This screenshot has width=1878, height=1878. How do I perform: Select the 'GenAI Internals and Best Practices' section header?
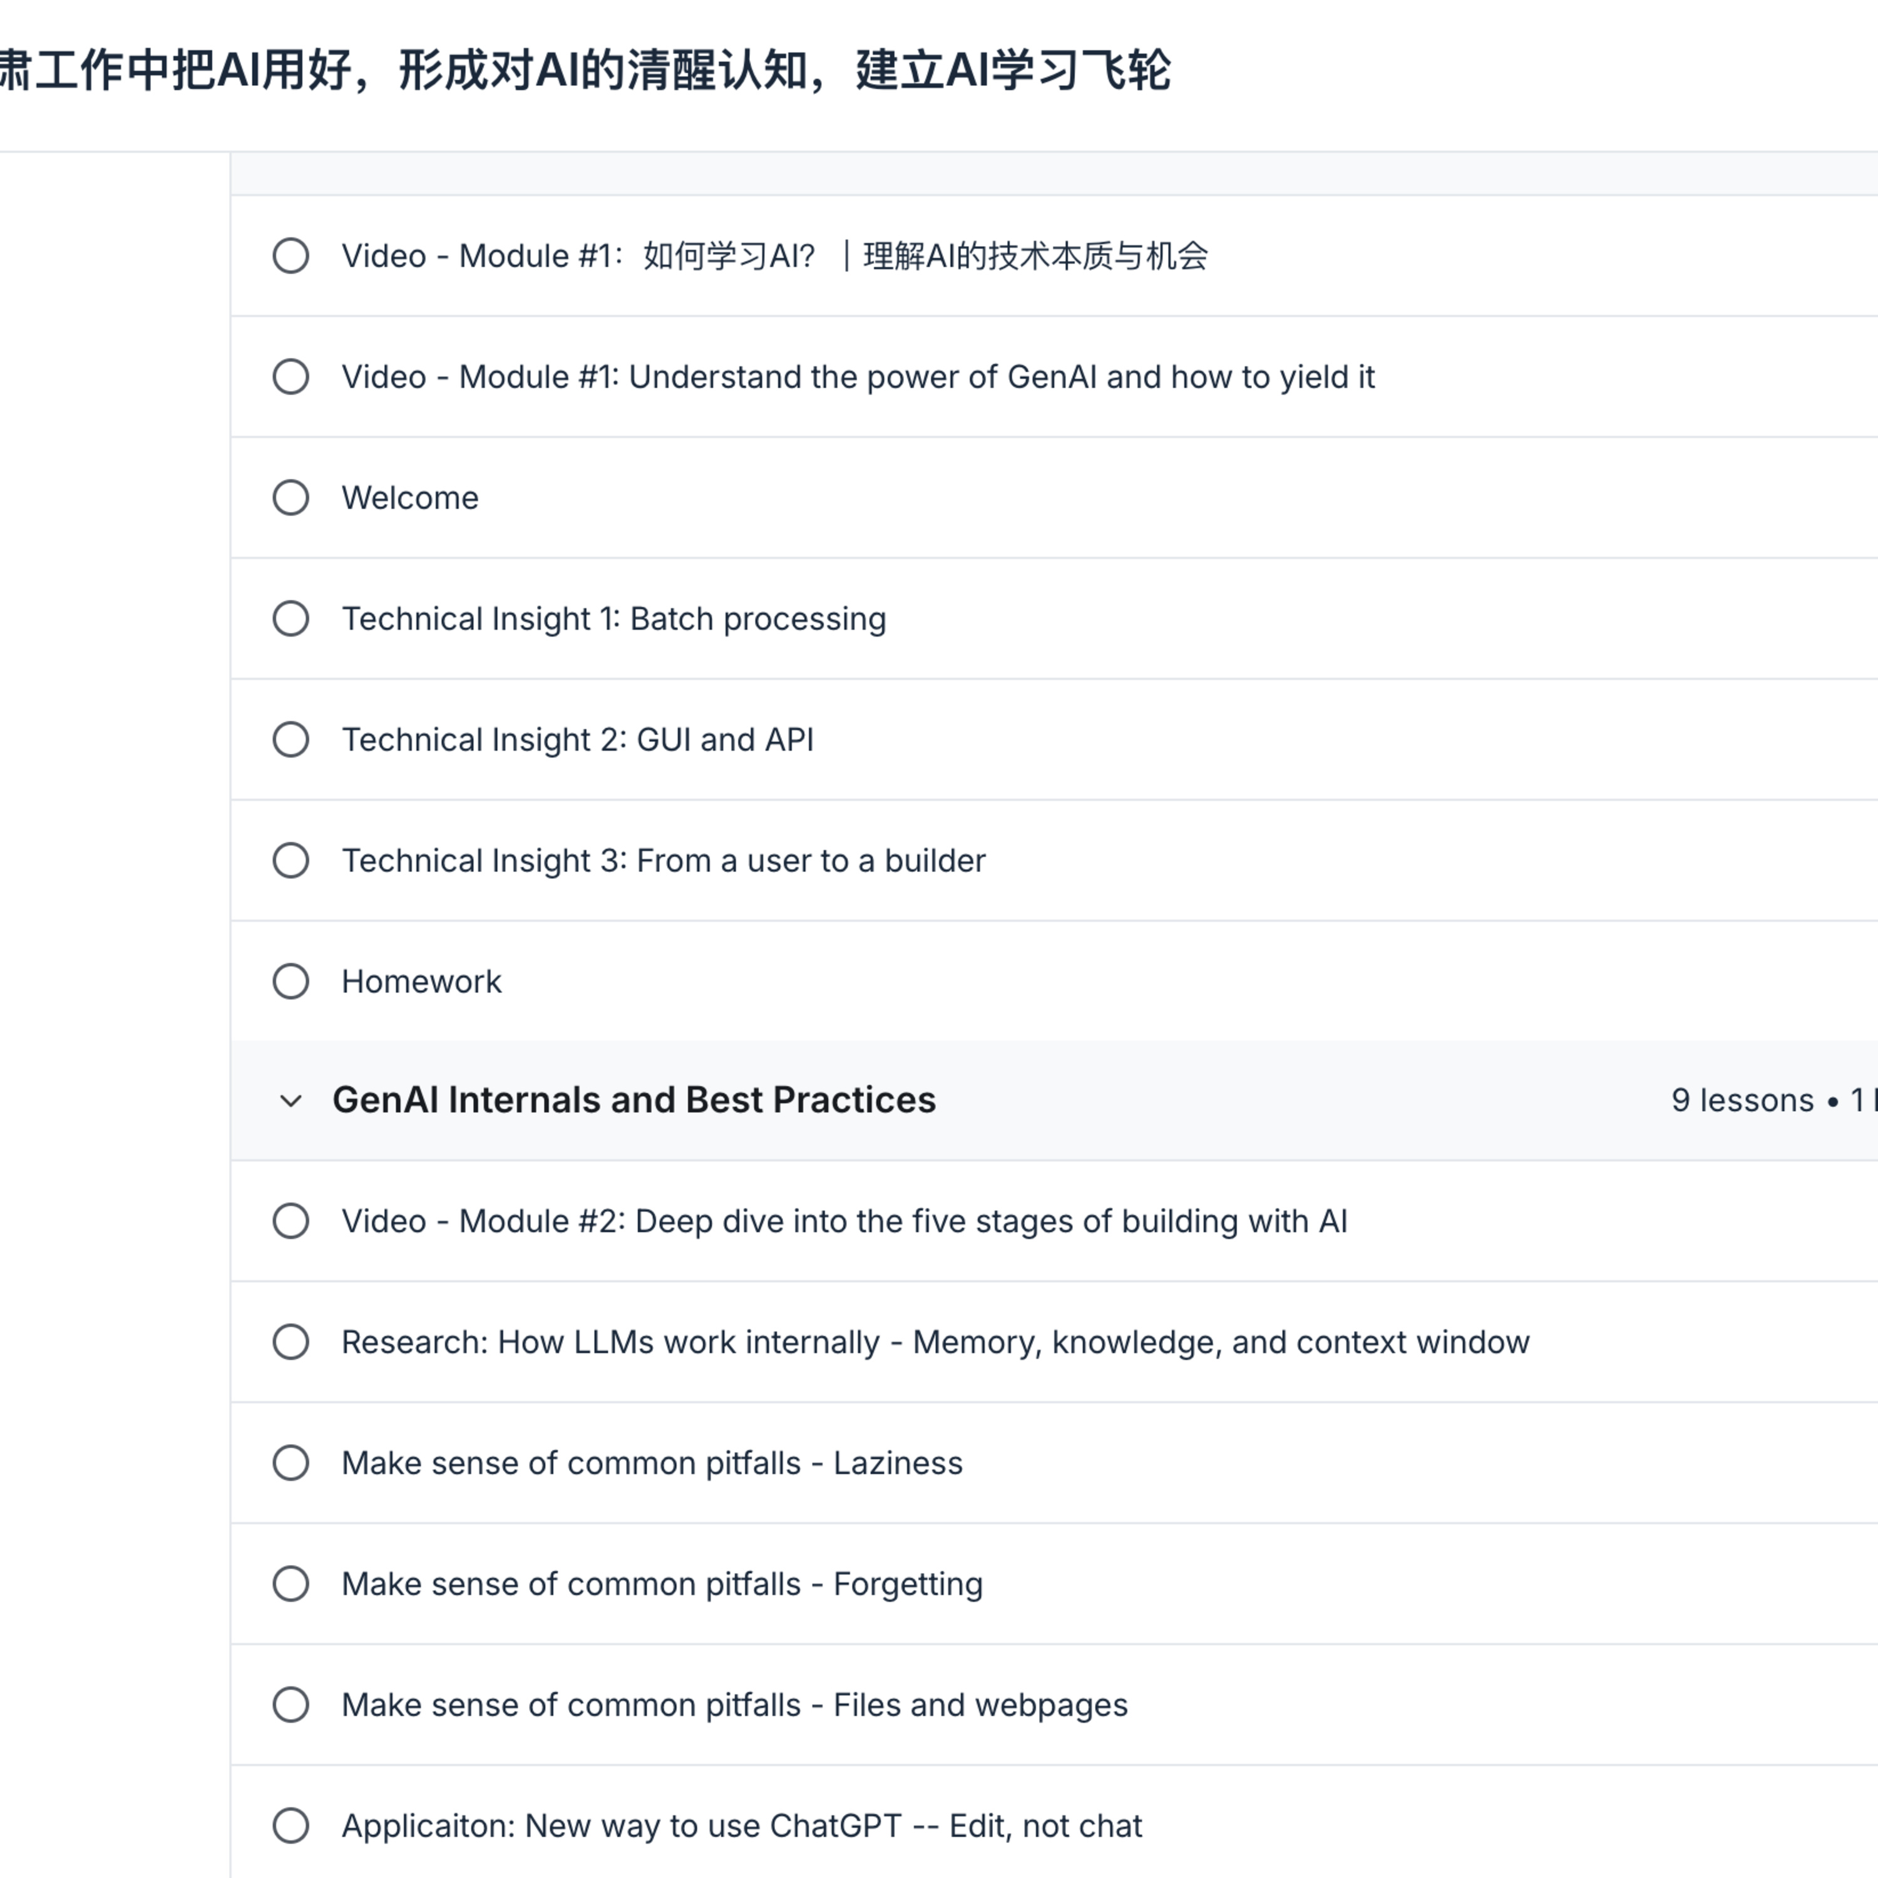[635, 1099]
